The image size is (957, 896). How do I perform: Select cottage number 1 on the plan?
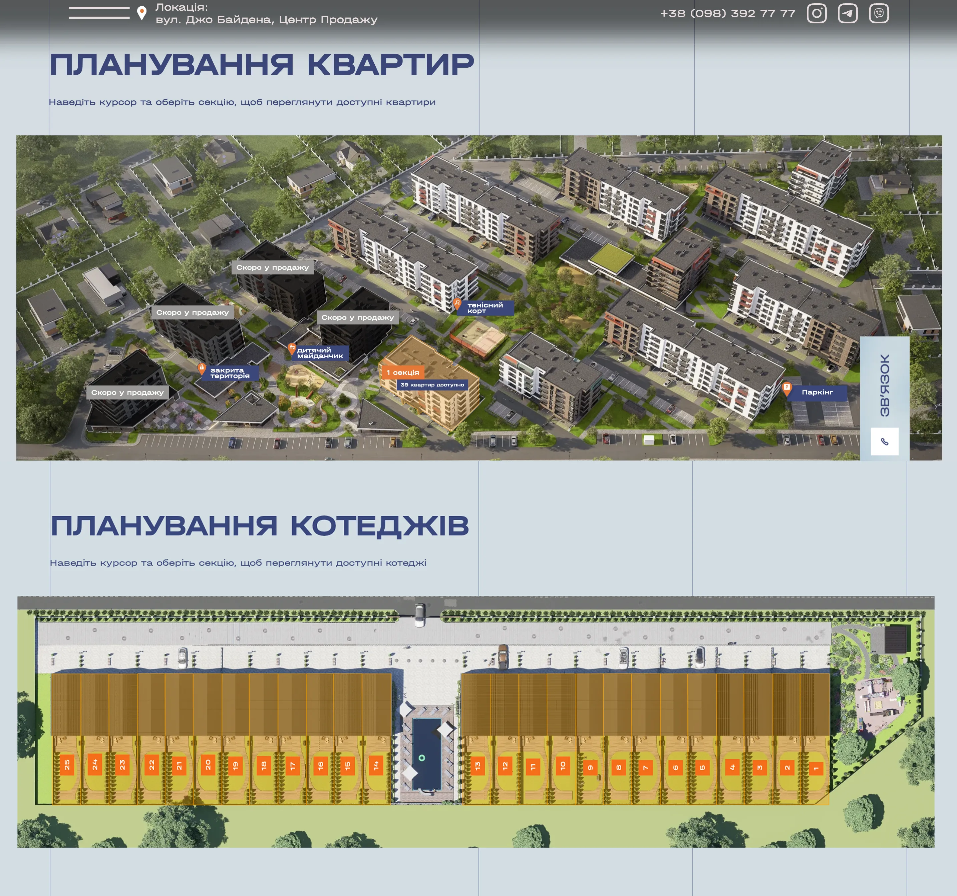coord(816,769)
